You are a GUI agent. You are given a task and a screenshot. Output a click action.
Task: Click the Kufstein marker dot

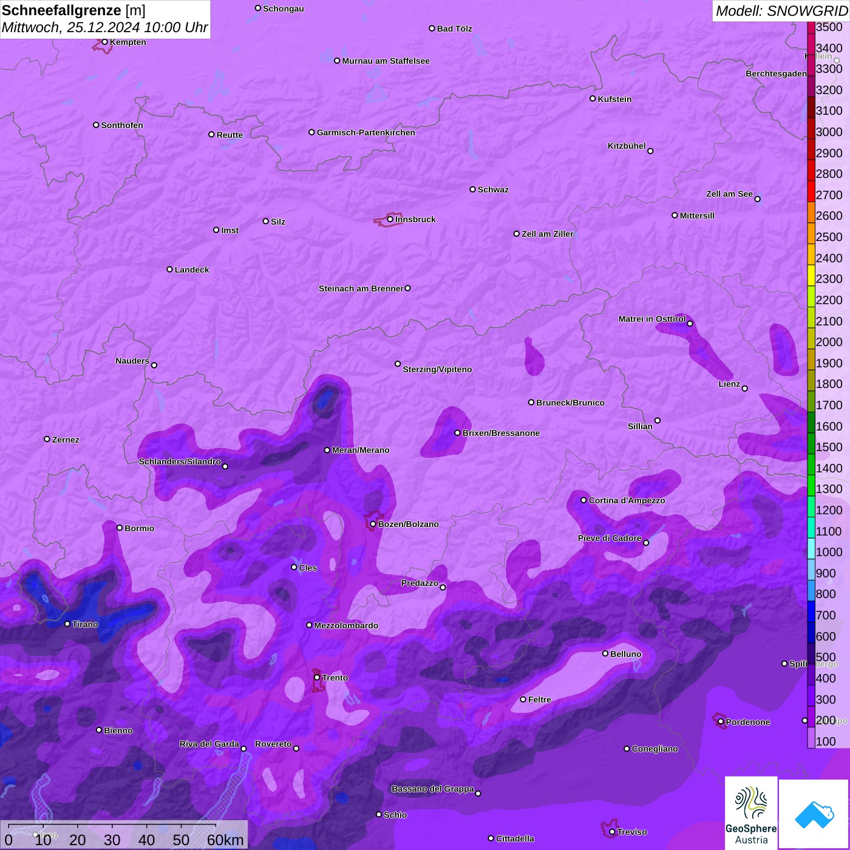coord(593,98)
